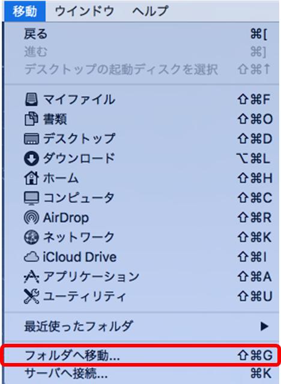Open the ウインドウ menu in menu bar
This screenshot has width=281, height=384.
[85, 11]
